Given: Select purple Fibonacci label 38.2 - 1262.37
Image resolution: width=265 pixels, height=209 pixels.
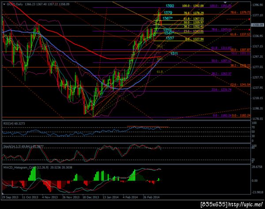Looking at the screenshot, I should [x=221, y=74].
